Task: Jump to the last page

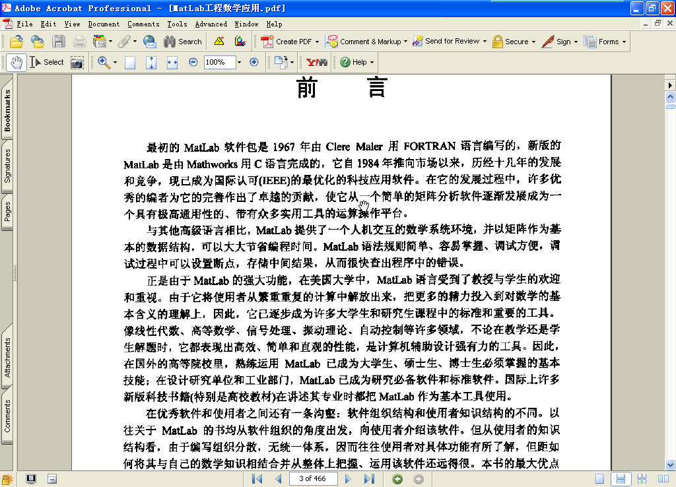Action: coord(369,479)
